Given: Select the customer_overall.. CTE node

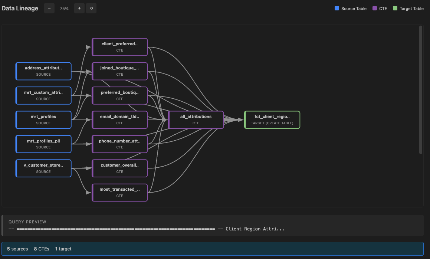Looking at the screenshot, I should pyautogui.click(x=119, y=168).
